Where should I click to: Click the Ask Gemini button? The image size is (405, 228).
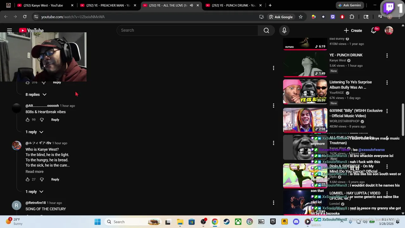tap(349, 5)
